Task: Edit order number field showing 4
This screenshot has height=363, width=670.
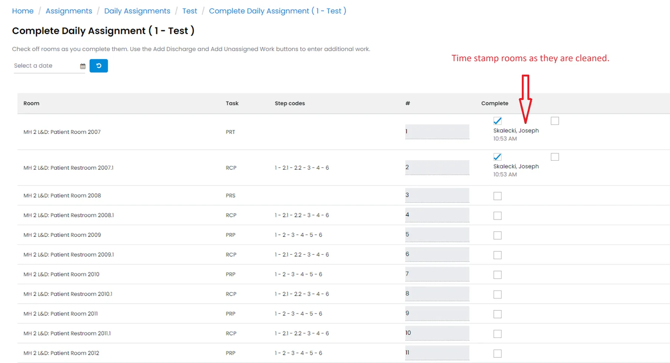Action: 437,215
